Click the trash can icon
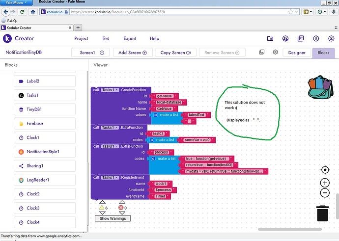This screenshot has height=241, width=339. (322, 214)
